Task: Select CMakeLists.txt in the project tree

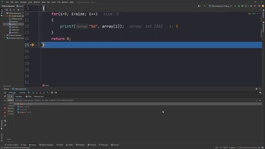Action: [16, 19]
